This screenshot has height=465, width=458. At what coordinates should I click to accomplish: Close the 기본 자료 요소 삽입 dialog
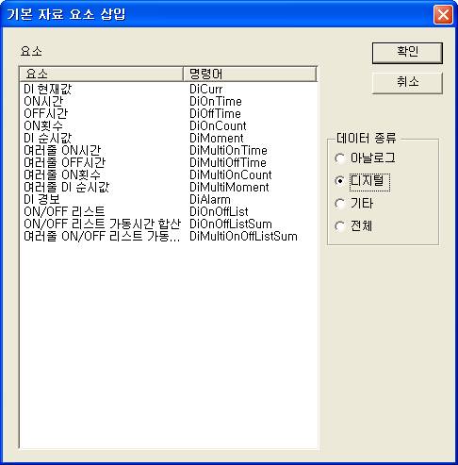coord(443,14)
